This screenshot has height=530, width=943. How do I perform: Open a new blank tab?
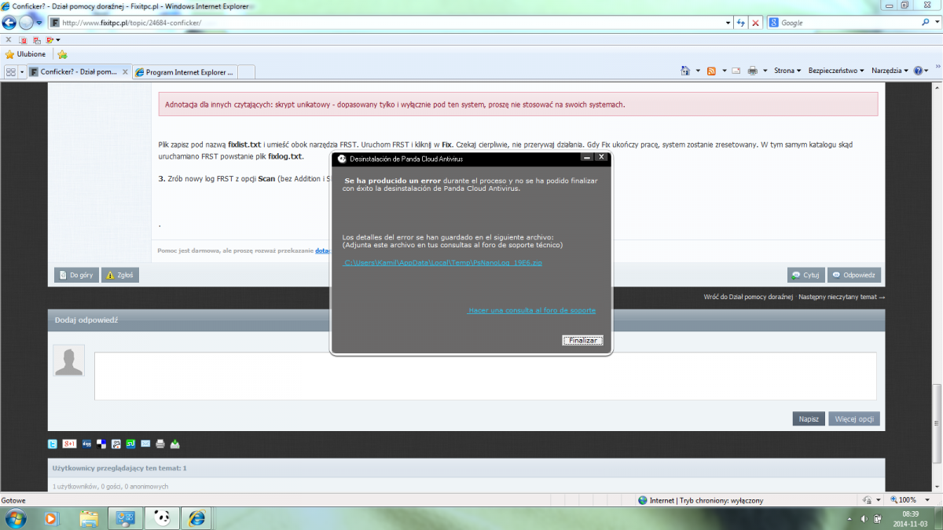click(247, 71)
